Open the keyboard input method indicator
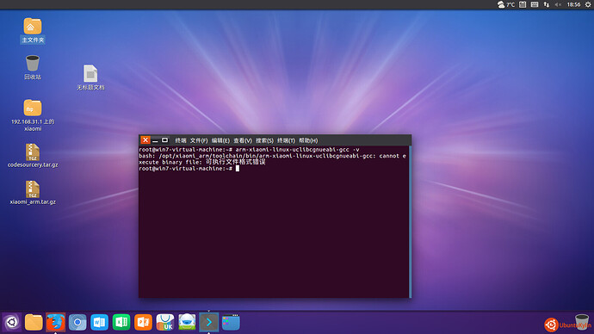594x334 pixels. 535,4
